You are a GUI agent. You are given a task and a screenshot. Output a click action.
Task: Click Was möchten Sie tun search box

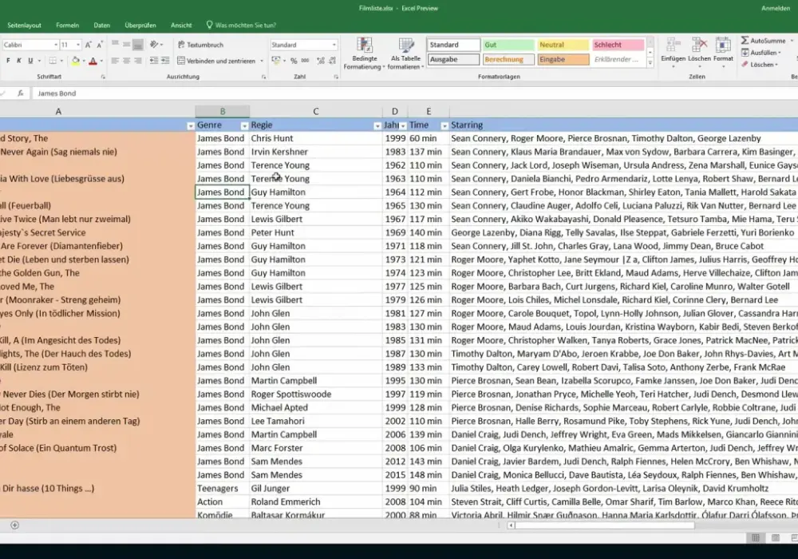coord(241,25)
